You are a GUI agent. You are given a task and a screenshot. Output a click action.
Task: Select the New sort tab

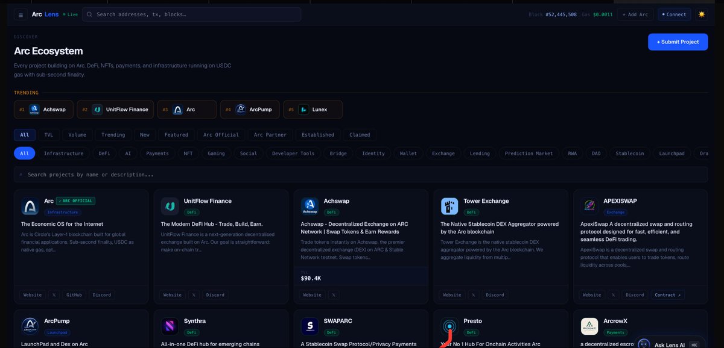(145, 135)
